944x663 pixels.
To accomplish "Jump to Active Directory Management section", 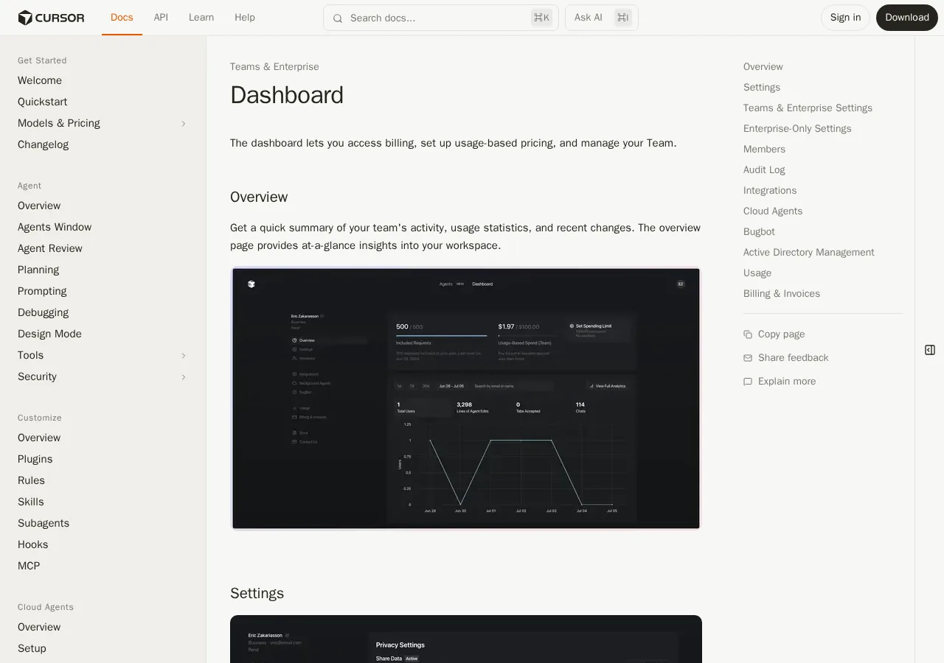I will point(808,253).
